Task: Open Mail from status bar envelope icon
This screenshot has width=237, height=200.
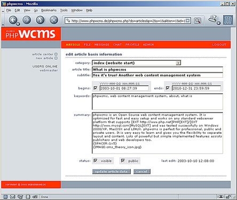Action: coord(13,197)
